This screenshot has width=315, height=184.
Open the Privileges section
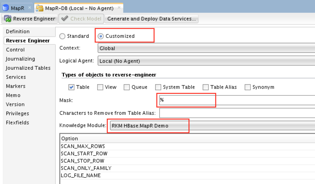pos(18,113)
